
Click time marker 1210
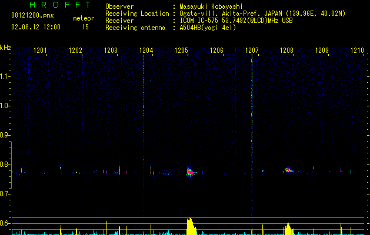pos(357,50)
